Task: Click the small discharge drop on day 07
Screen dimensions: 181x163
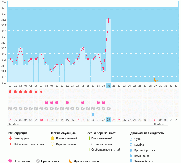Action: (x=41, y=91)
